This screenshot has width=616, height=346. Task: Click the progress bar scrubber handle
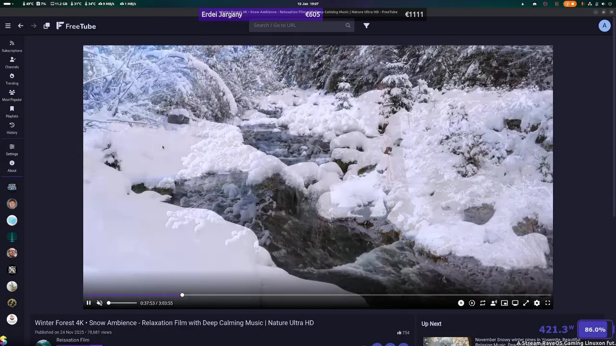(182, 295)
